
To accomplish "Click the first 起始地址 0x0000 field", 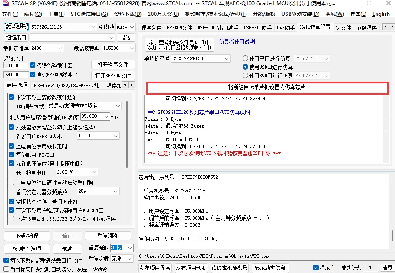I will tap(16, 65).
